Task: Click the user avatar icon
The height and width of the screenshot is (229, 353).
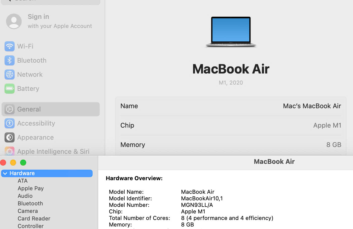Action: point(14,21)
